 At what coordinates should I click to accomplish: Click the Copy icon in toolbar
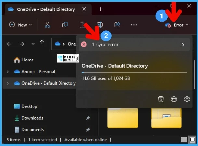tap(65, 25)
